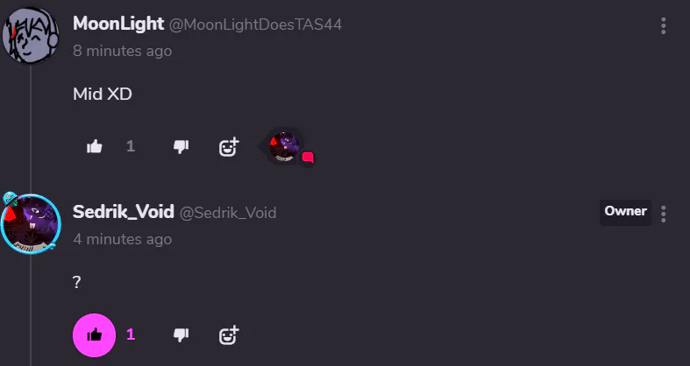This screenshot has height=366, width=690.
Task: Open the three-dot menu next to Owner badge
Action: pyautogui.click(x=663, y=214)
